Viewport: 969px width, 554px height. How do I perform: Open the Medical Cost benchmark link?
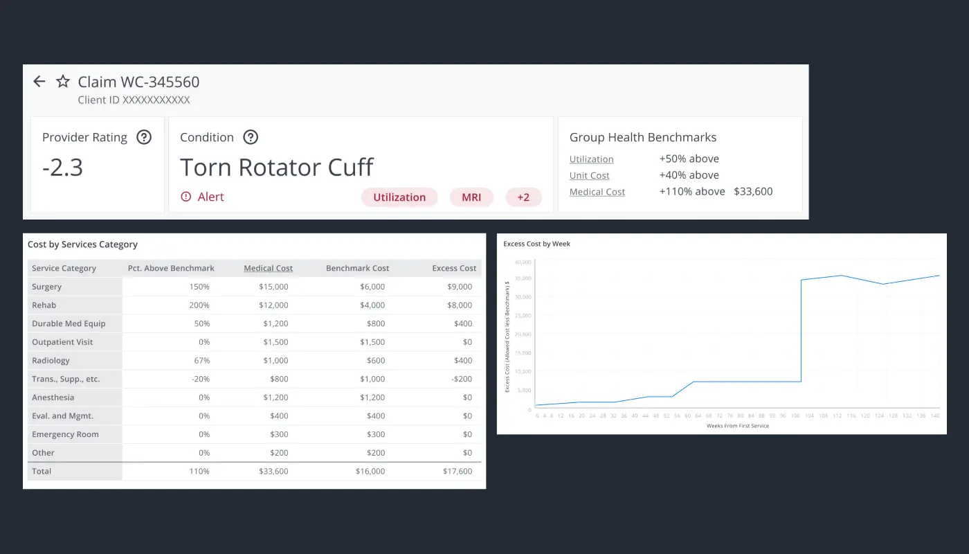coord(597,192)
